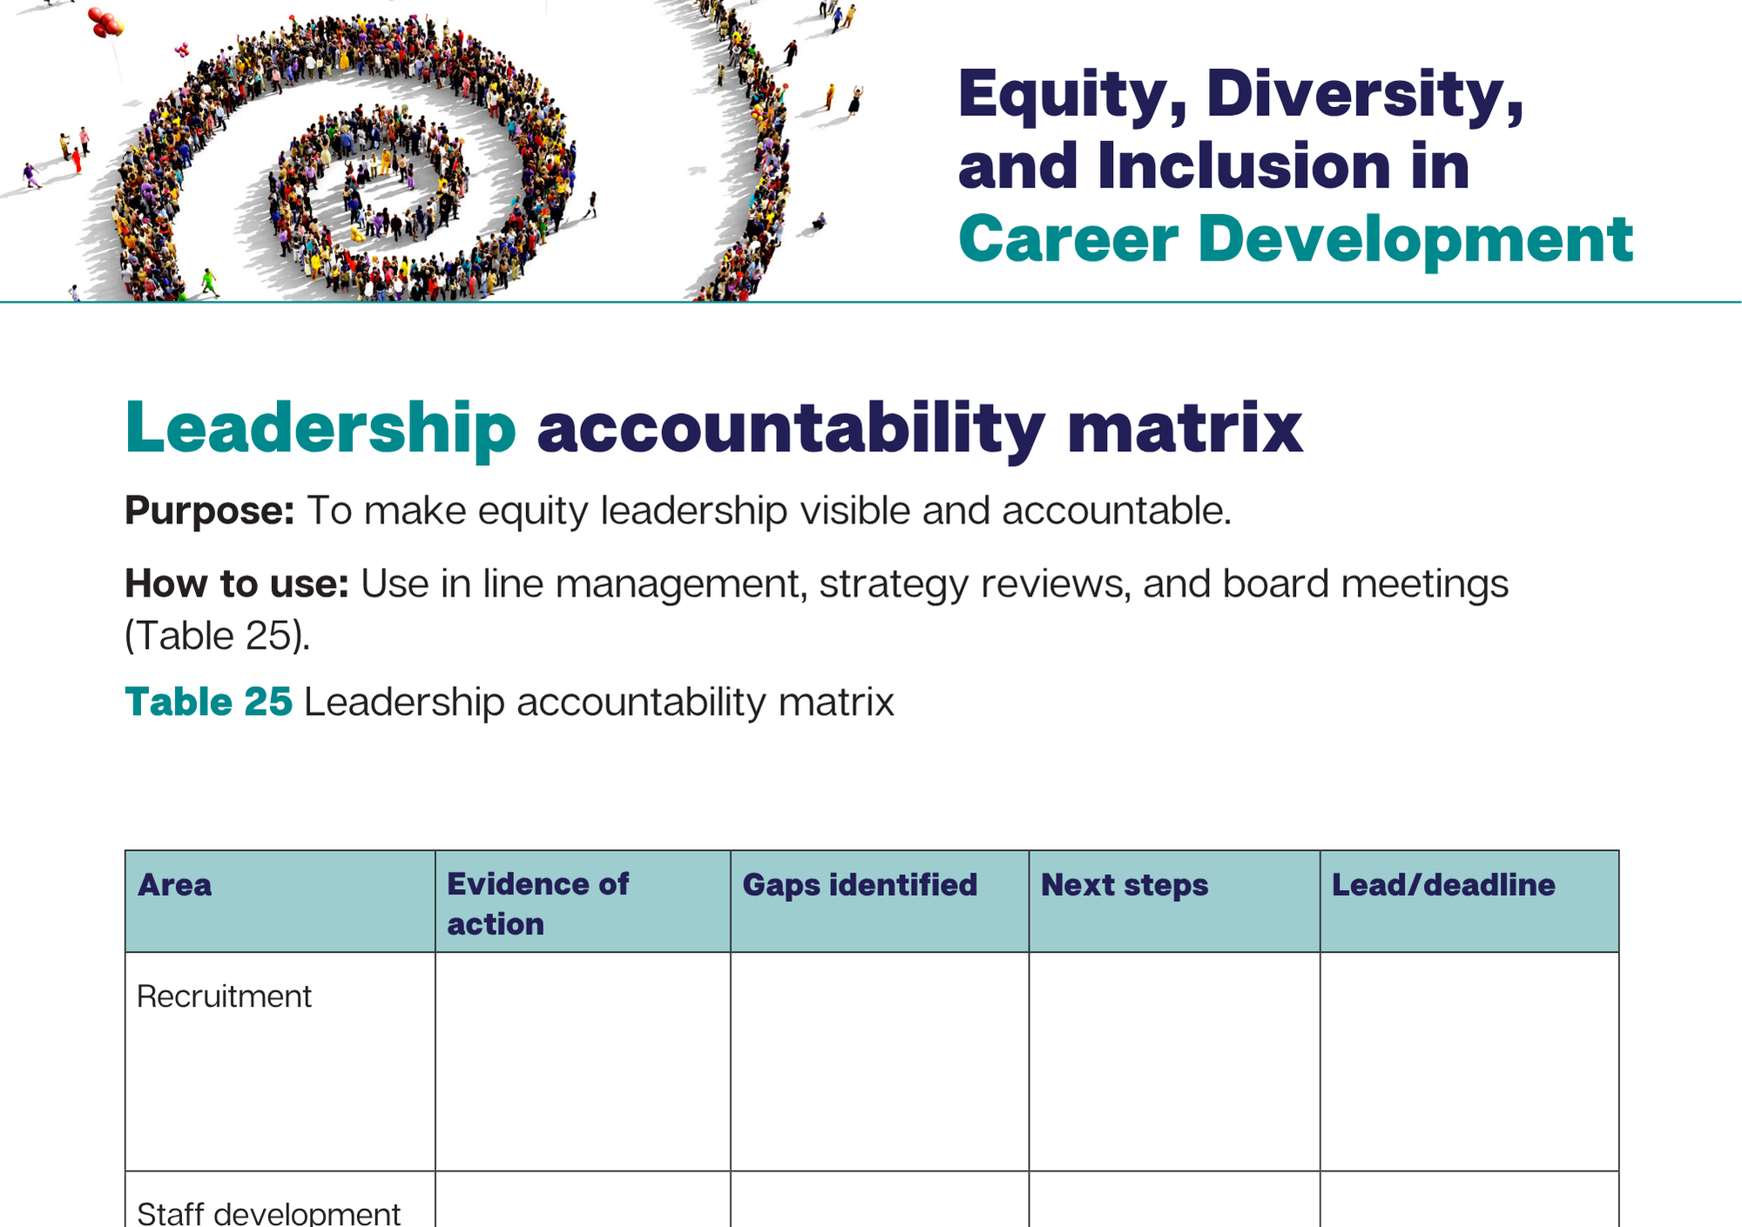Viewport: 1742px width, 1227px height.
Task: Click the teal "Career Development" title text
Action: coord(1295,239)
